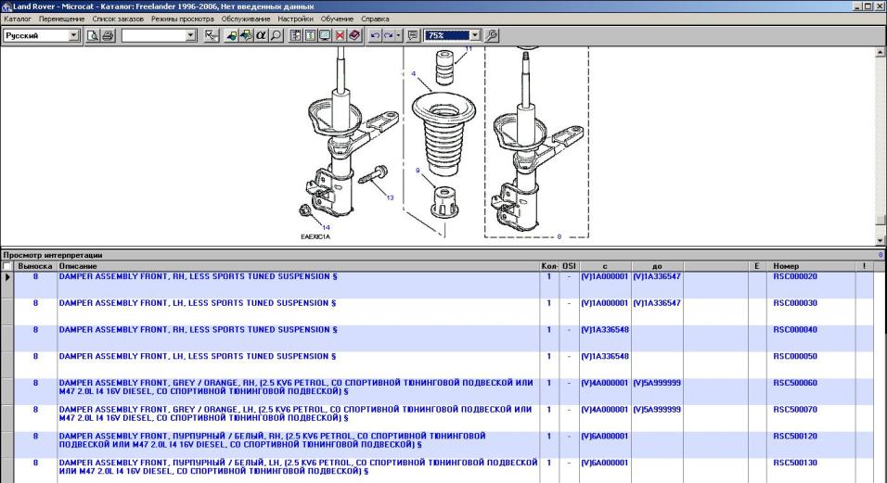Click the first panel layout icon
Viewport: 887px width, 483px height.
pyautogui.click(x=296, y=35)
